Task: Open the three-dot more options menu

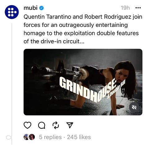Action: click(138, 8)
